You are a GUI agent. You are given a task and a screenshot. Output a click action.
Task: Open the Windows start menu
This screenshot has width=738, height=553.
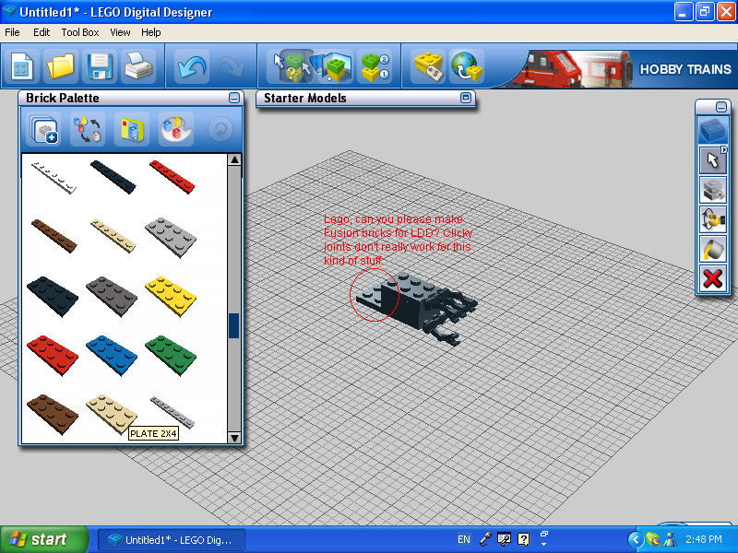pos(43,539)
